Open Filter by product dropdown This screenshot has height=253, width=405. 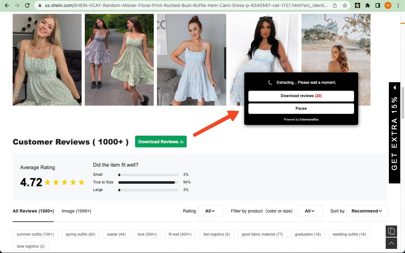coord(310,211)
